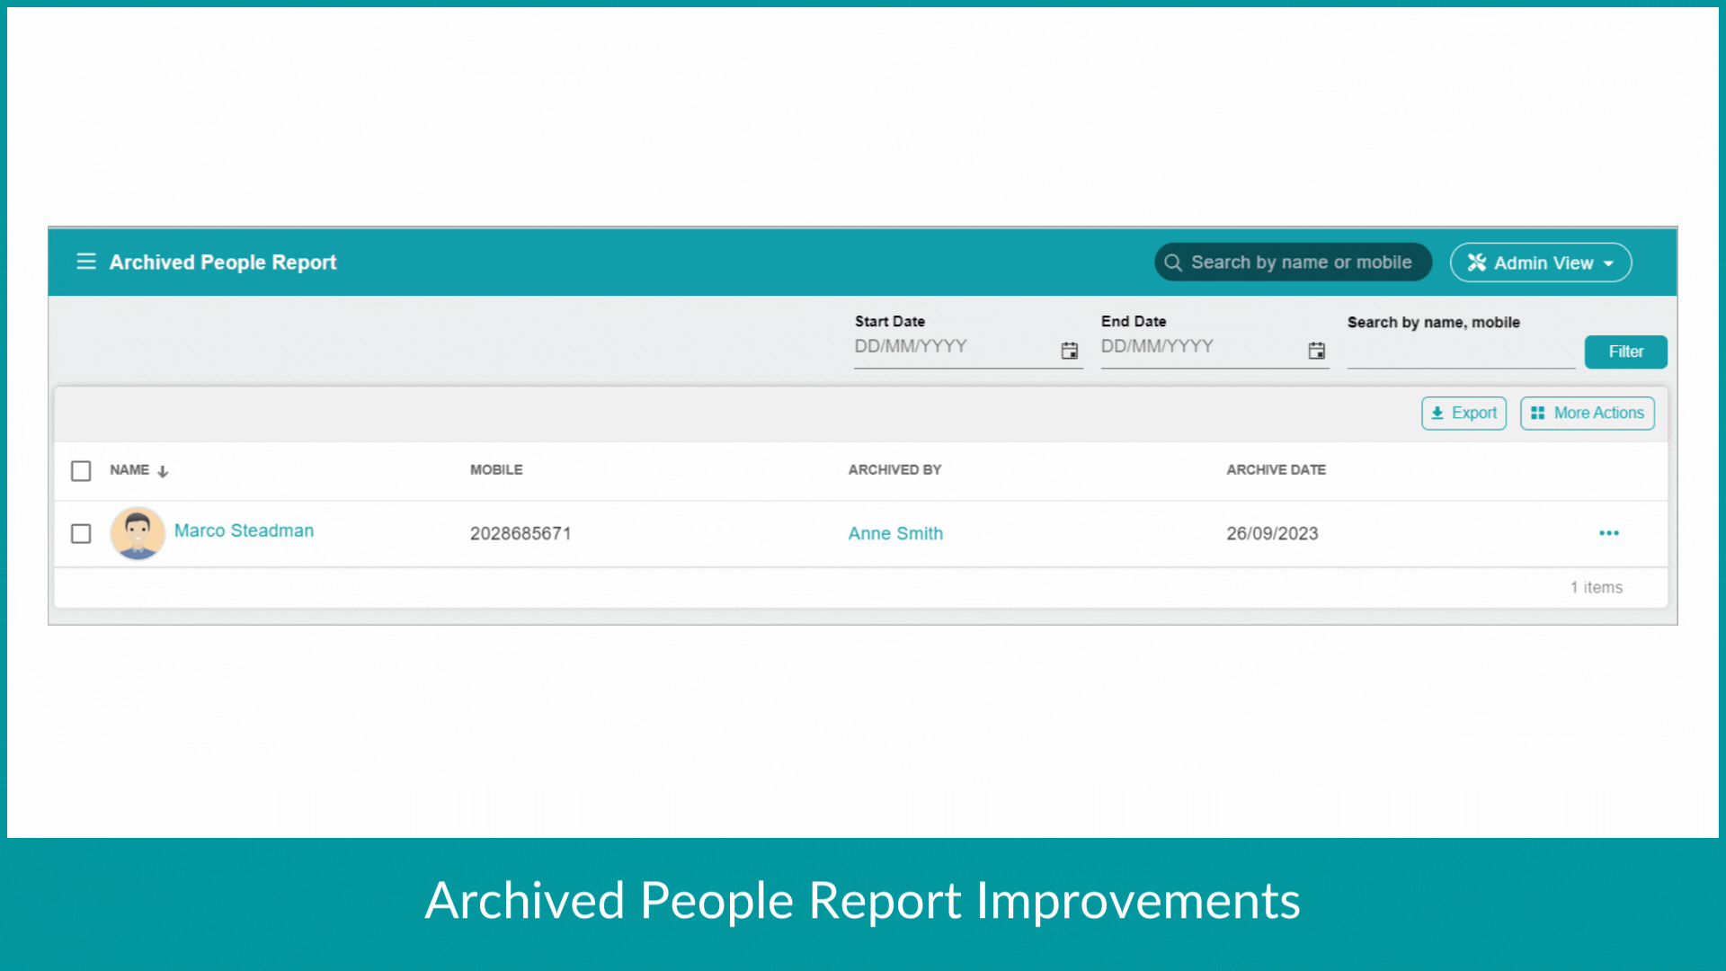The width and height of the screenshot is (1726, 971).
Task: Click Marco Steadman's avatar picture
Action: pos(138,533)
